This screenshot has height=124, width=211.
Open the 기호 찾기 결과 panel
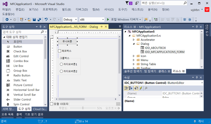click(34, 114)
